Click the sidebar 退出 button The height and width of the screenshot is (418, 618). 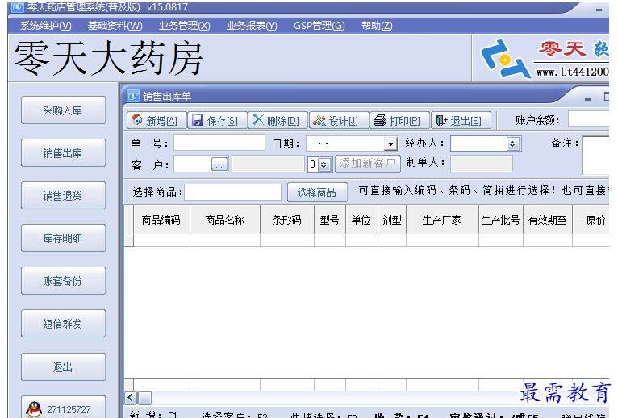click(63, 366)
